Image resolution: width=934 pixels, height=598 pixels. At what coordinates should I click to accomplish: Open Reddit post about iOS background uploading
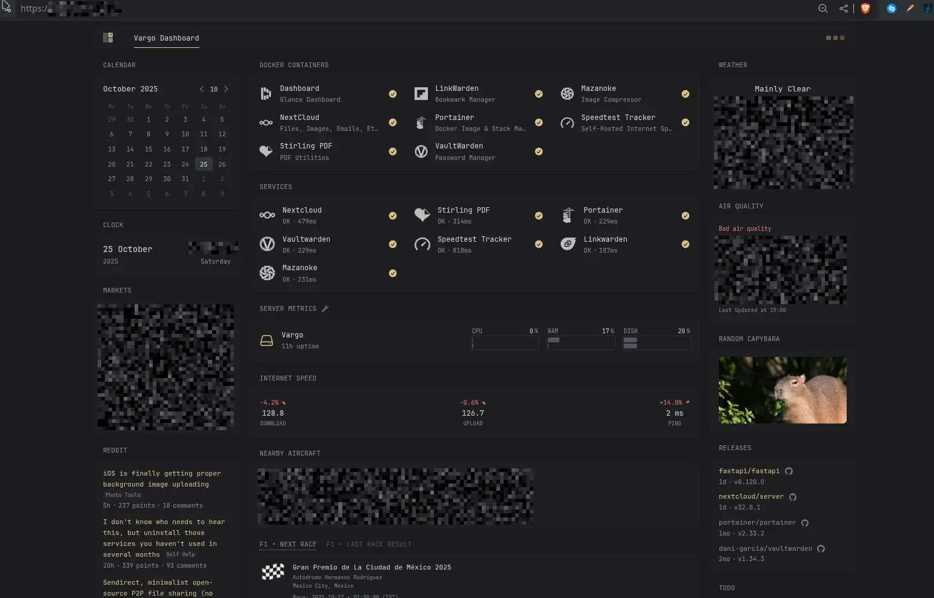pos(162,479)
